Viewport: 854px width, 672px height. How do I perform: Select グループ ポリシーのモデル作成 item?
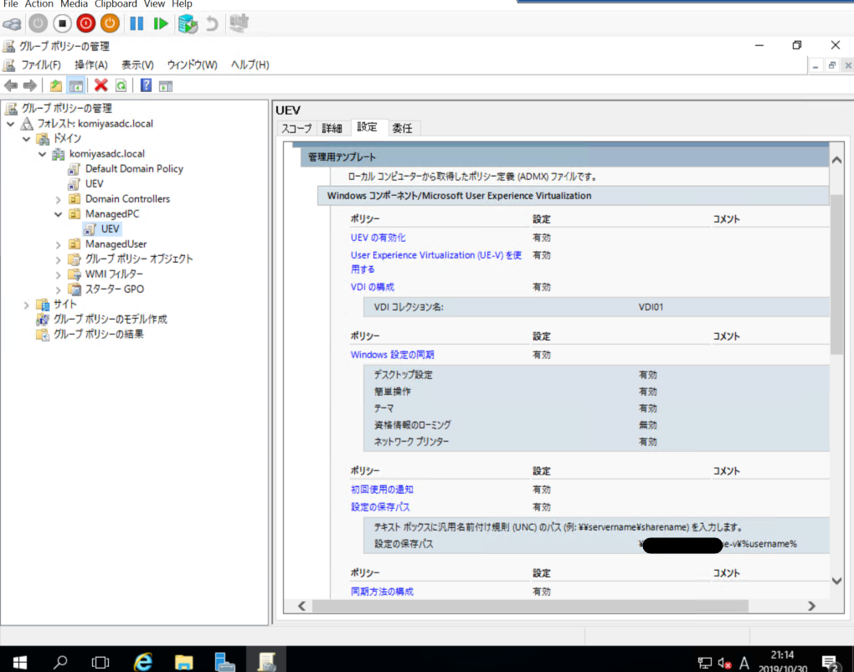(x=110, y=319)
